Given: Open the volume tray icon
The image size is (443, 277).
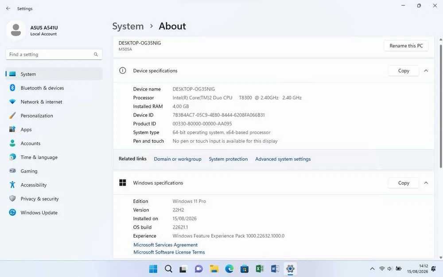Looking at the screenshot, I should pyautogui.click(x=389, y=269).
